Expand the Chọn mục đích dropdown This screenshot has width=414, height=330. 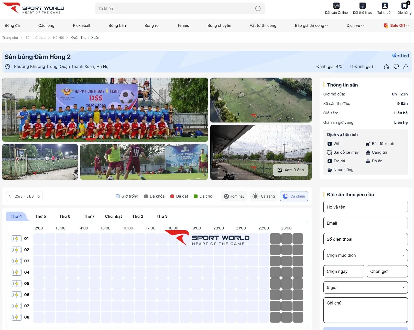coord(365,255)
